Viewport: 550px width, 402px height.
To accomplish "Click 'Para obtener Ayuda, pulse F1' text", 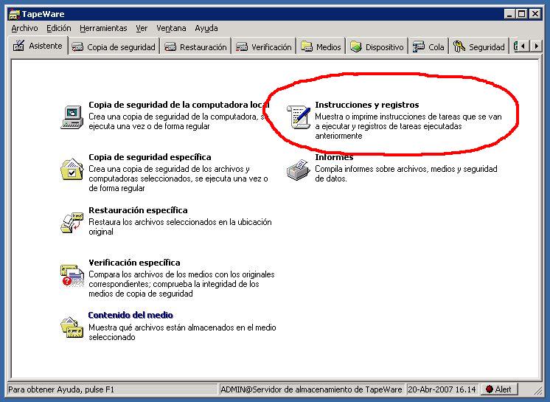I will click(x=61, y=389).
